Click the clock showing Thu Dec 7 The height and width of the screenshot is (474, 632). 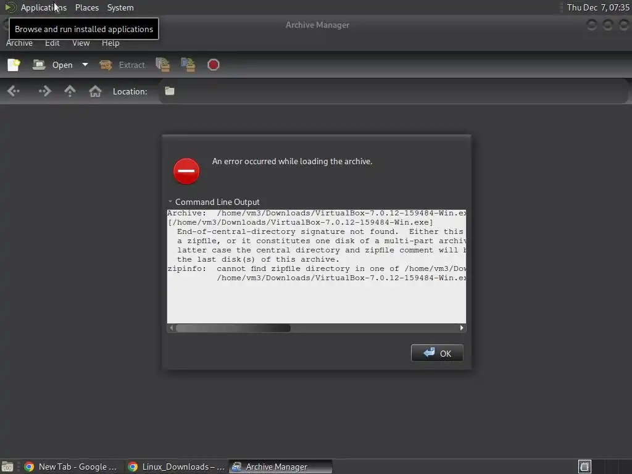tap(597, 7)
